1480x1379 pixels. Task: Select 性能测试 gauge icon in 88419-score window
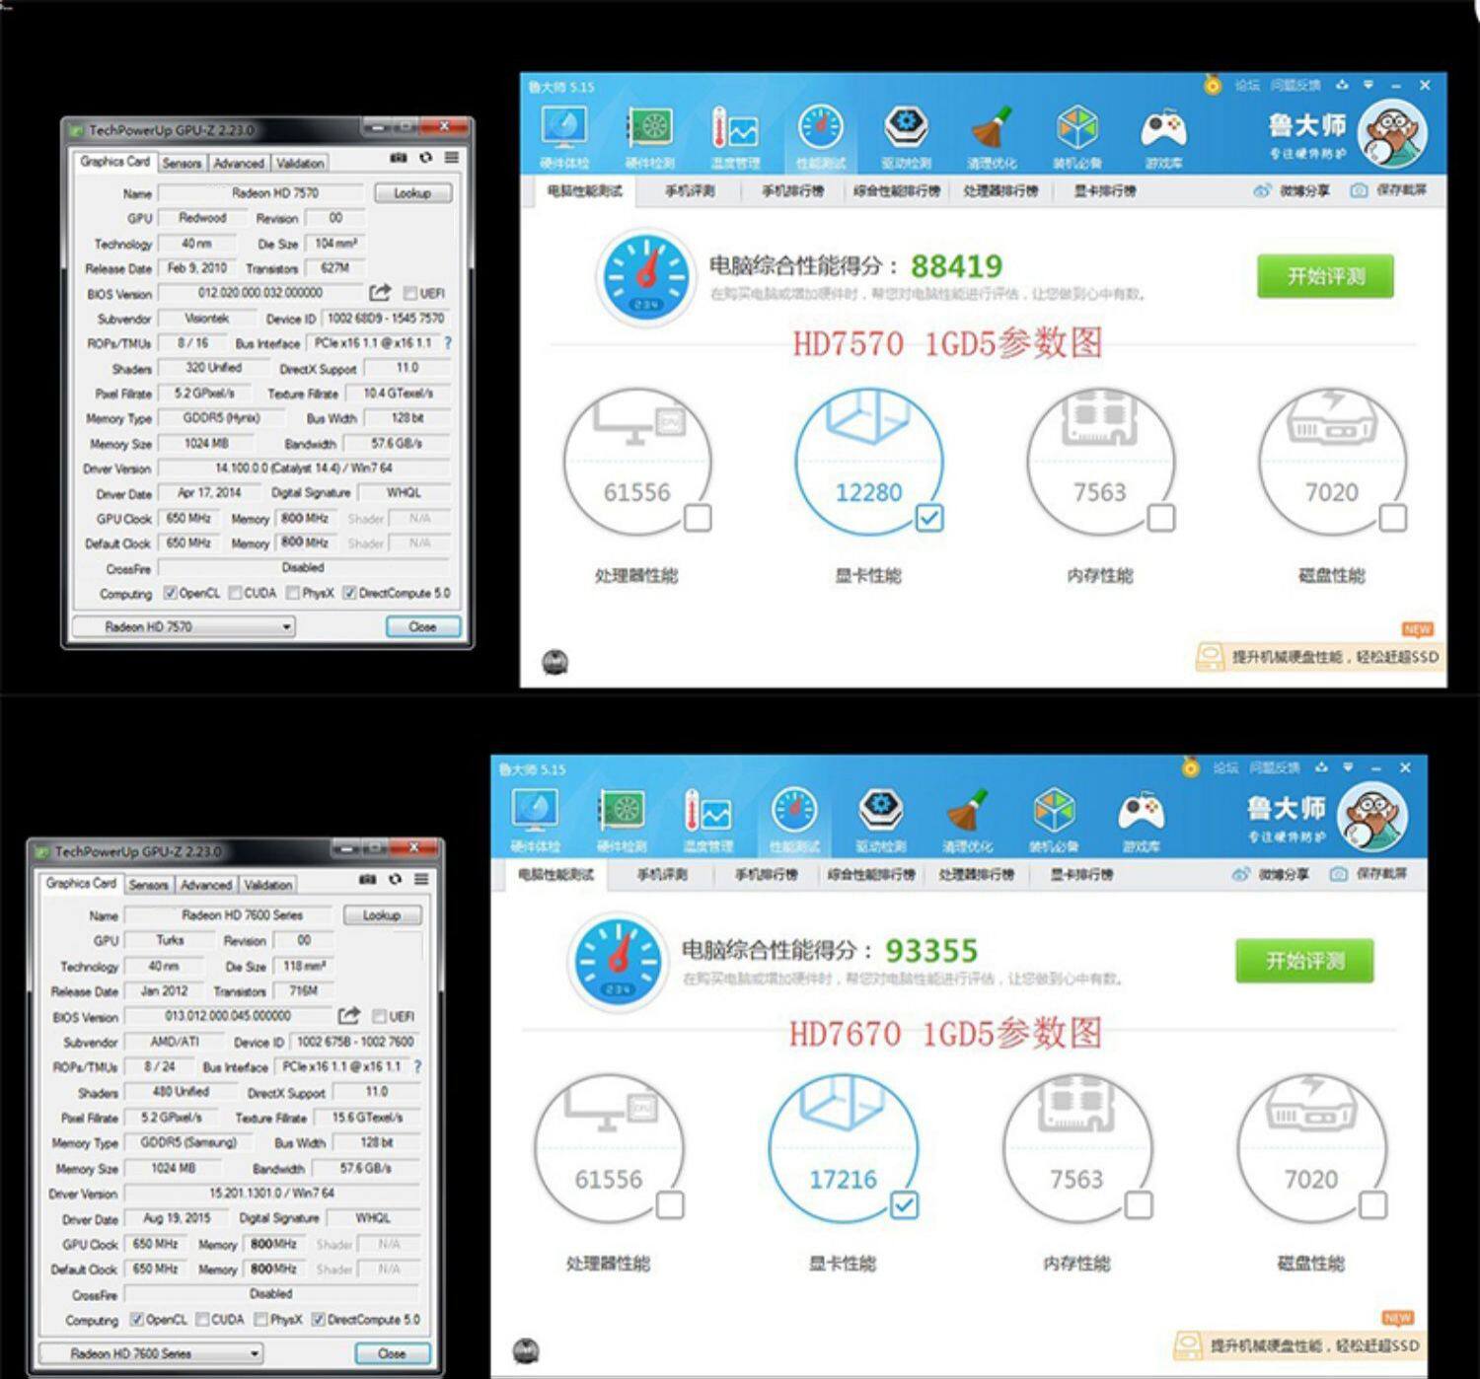pyautogui.click(x=821, y=129)
